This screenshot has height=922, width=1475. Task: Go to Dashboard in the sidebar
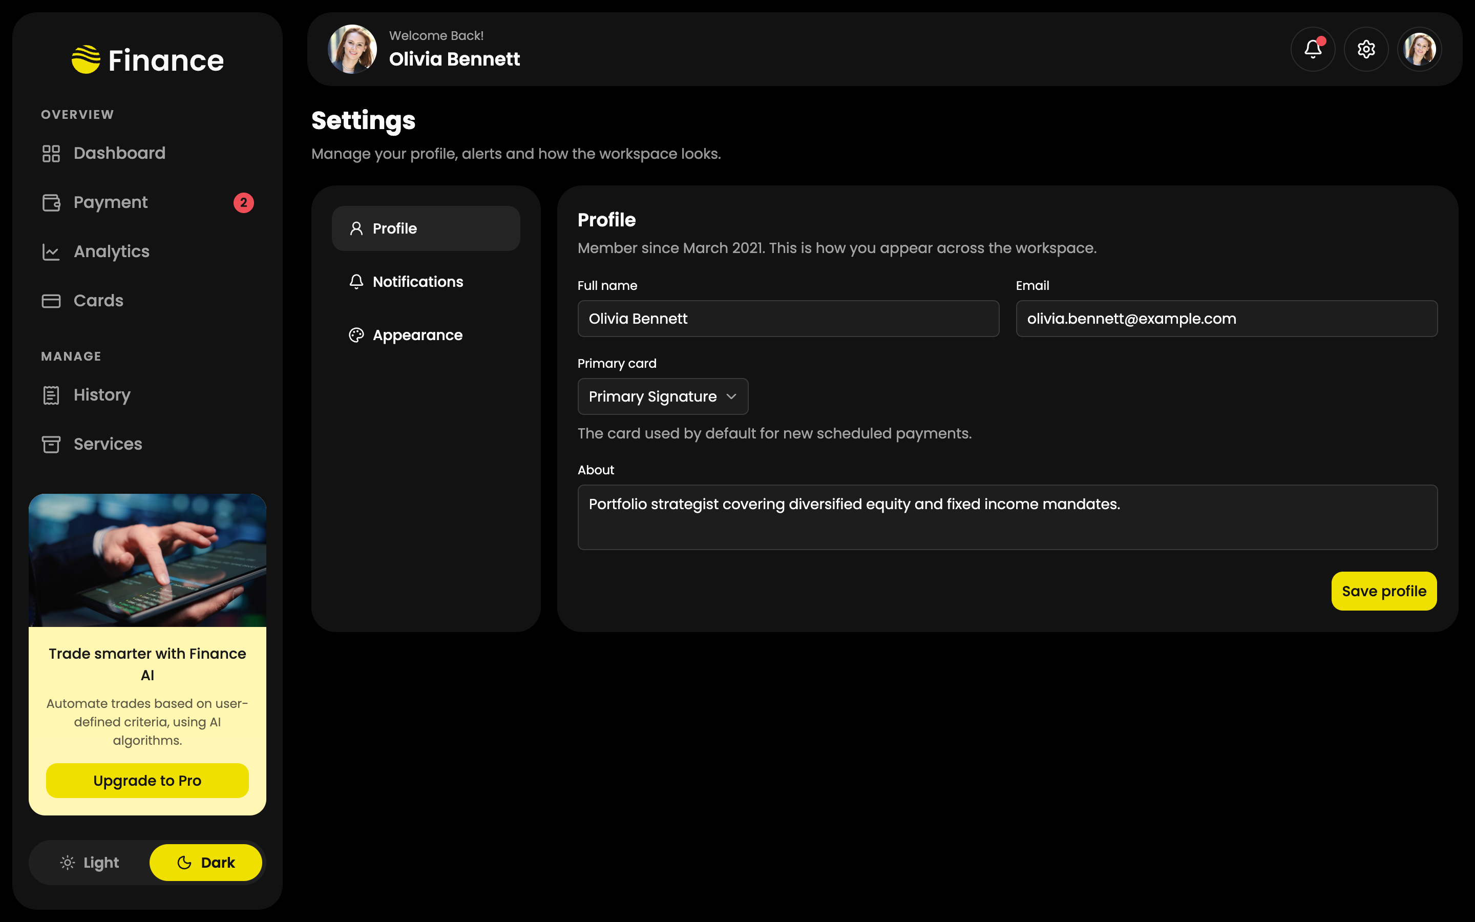tap(147, 153)
